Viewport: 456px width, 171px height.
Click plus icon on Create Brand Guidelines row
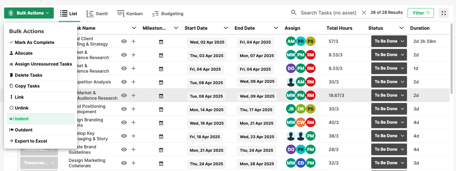[133, 149]
